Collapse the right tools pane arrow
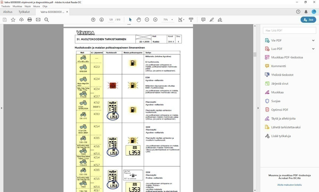The height and width of the screenshot is (192, 319). coord(258,108)
